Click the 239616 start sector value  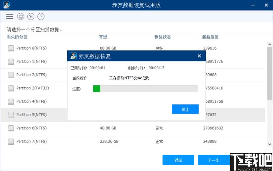click(210, 48)
